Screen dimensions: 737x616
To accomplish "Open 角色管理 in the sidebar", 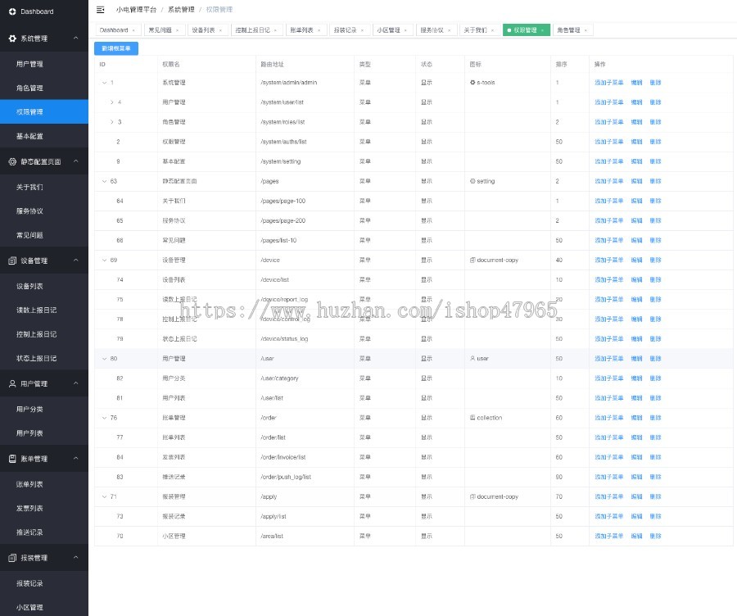I will tap(43, 88).
